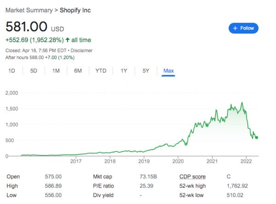This screenshot has width=276, height=204.
Task: Click the end-point dot on the chart line
Action: 257,138
